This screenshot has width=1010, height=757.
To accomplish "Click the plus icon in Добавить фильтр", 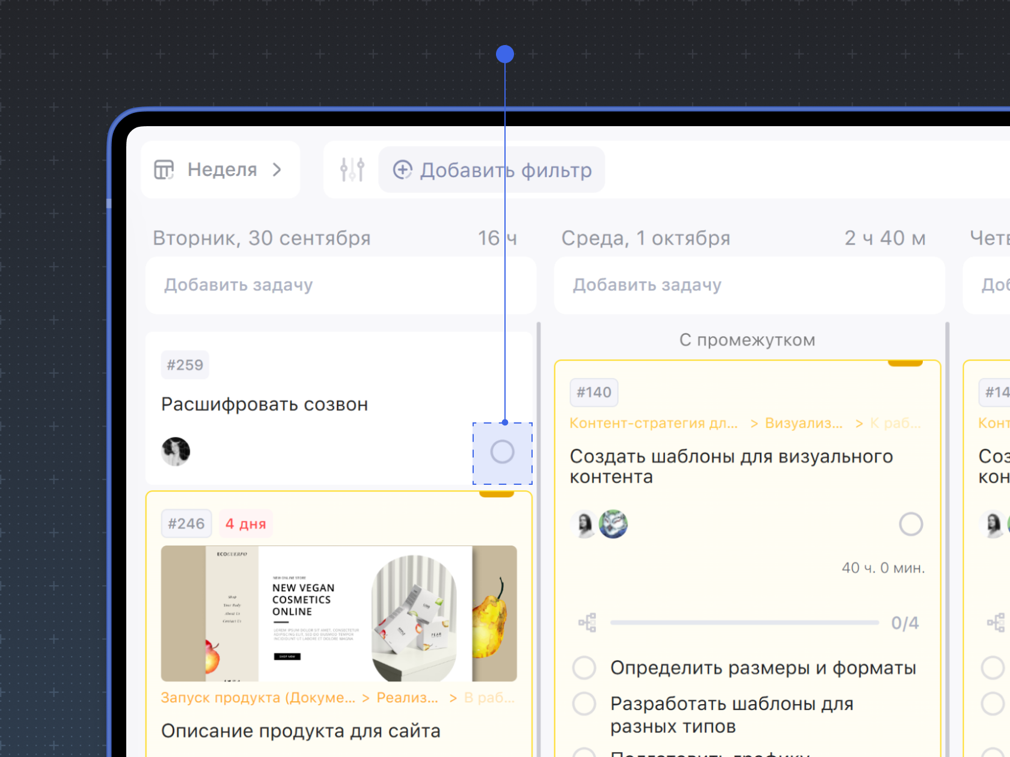I will [x=402, y=170].
